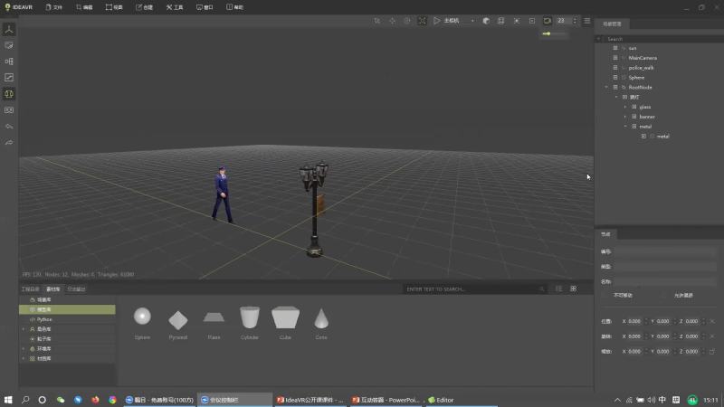Toggle visibility of RootNode
Viewport: 724px width, 407px height.
coord(615,87)
